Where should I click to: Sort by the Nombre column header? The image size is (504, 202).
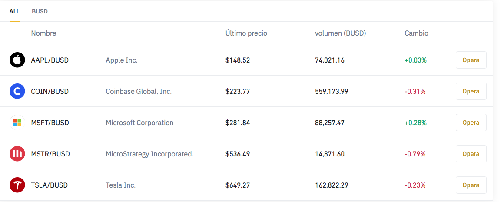[x=43, y=33]
